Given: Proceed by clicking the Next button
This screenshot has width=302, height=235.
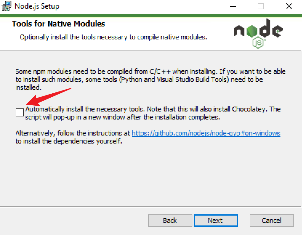Looking at the screenshot, I should (x=215, y=221).
